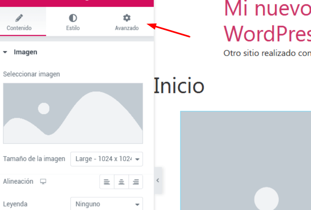
Task: Click the Seleccionar imagen label
Action: [31, 74]
